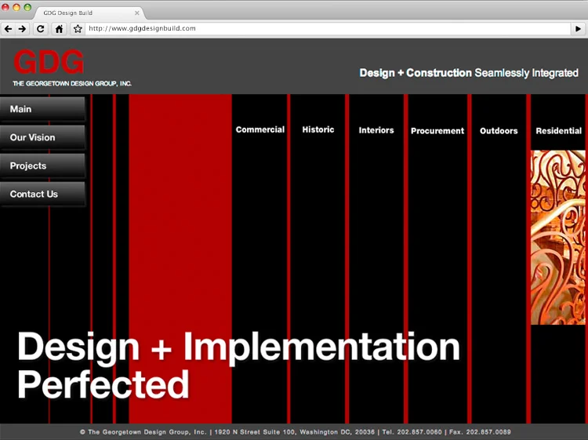Go to the Projects section
The image size is (588, 440).
(42, 165)
